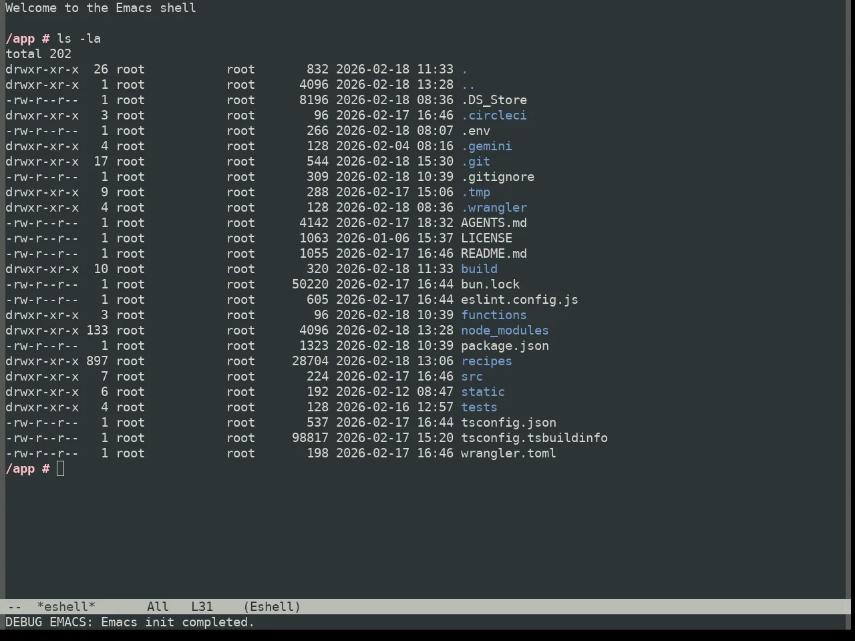Click the 'Emacs init completed' echo area message

point(178,622)
